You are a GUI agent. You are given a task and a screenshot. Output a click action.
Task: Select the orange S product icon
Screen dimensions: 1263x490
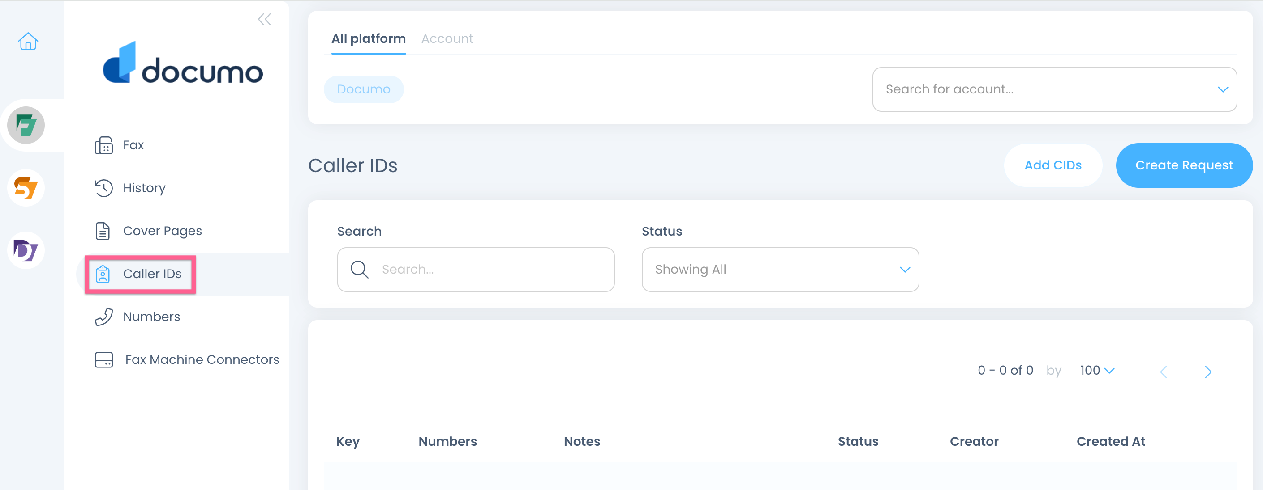pyautogui.click(x=26, y=187)
